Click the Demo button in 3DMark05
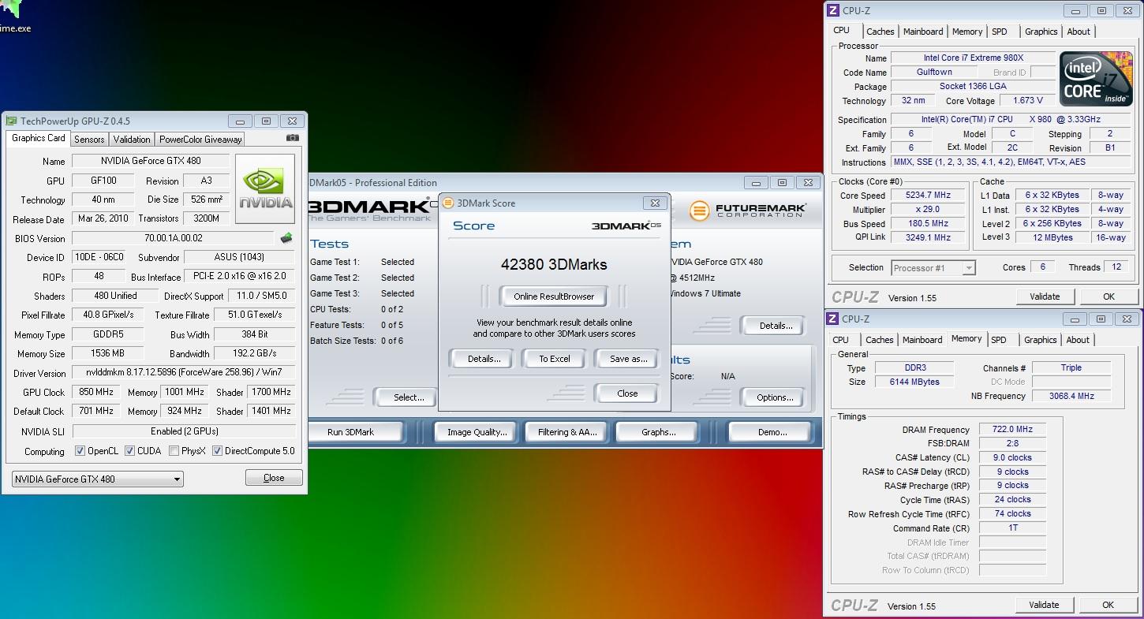Image resolution: width=1144 pixels, height=619 pixels. click(772, 432)
